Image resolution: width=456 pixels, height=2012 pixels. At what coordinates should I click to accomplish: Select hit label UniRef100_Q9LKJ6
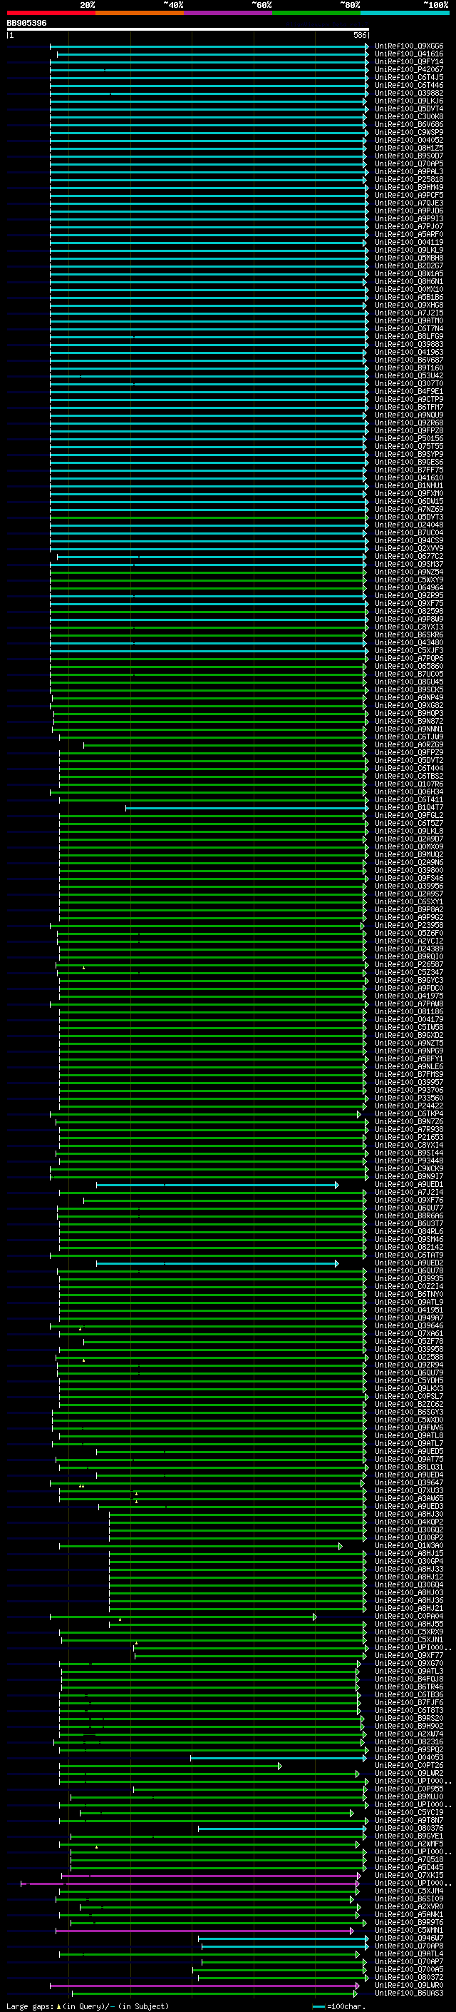coord(408,101)
